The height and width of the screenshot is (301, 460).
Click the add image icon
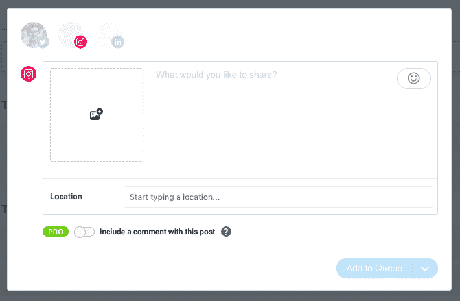(x=96, y=115)
